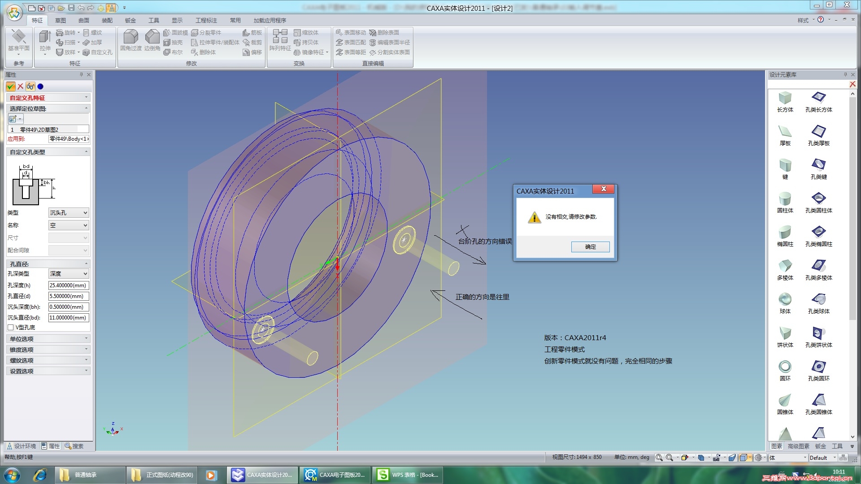Open the 类型 沉头孔 dropdown

(x=68, y=213)
